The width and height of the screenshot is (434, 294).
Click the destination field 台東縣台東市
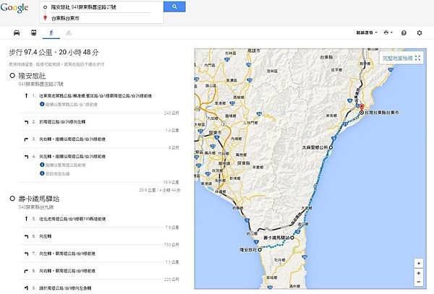point(101,18)
